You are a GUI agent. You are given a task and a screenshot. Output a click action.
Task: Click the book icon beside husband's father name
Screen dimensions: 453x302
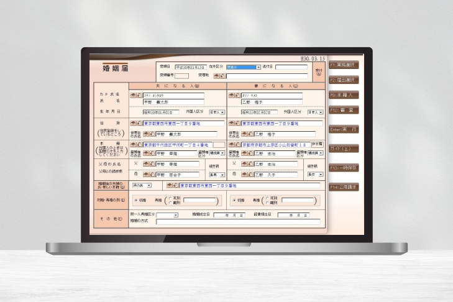coord(146,164)
